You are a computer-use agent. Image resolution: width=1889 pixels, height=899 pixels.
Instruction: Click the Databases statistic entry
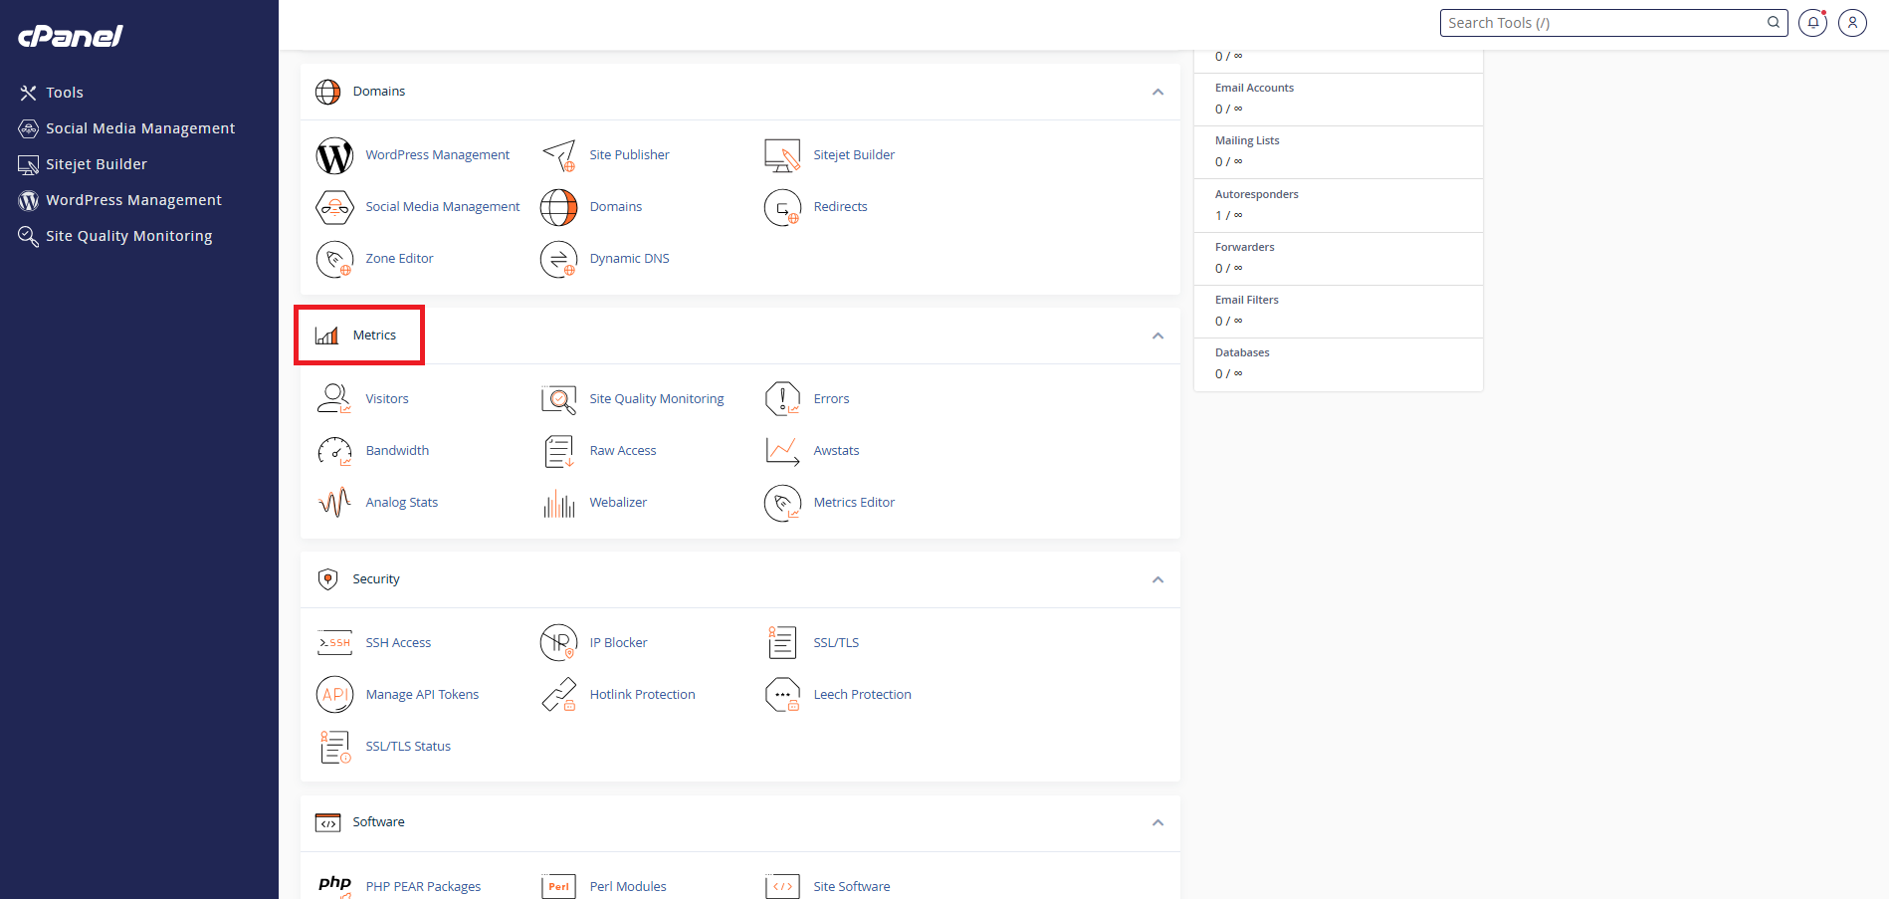click(1338, 364)
